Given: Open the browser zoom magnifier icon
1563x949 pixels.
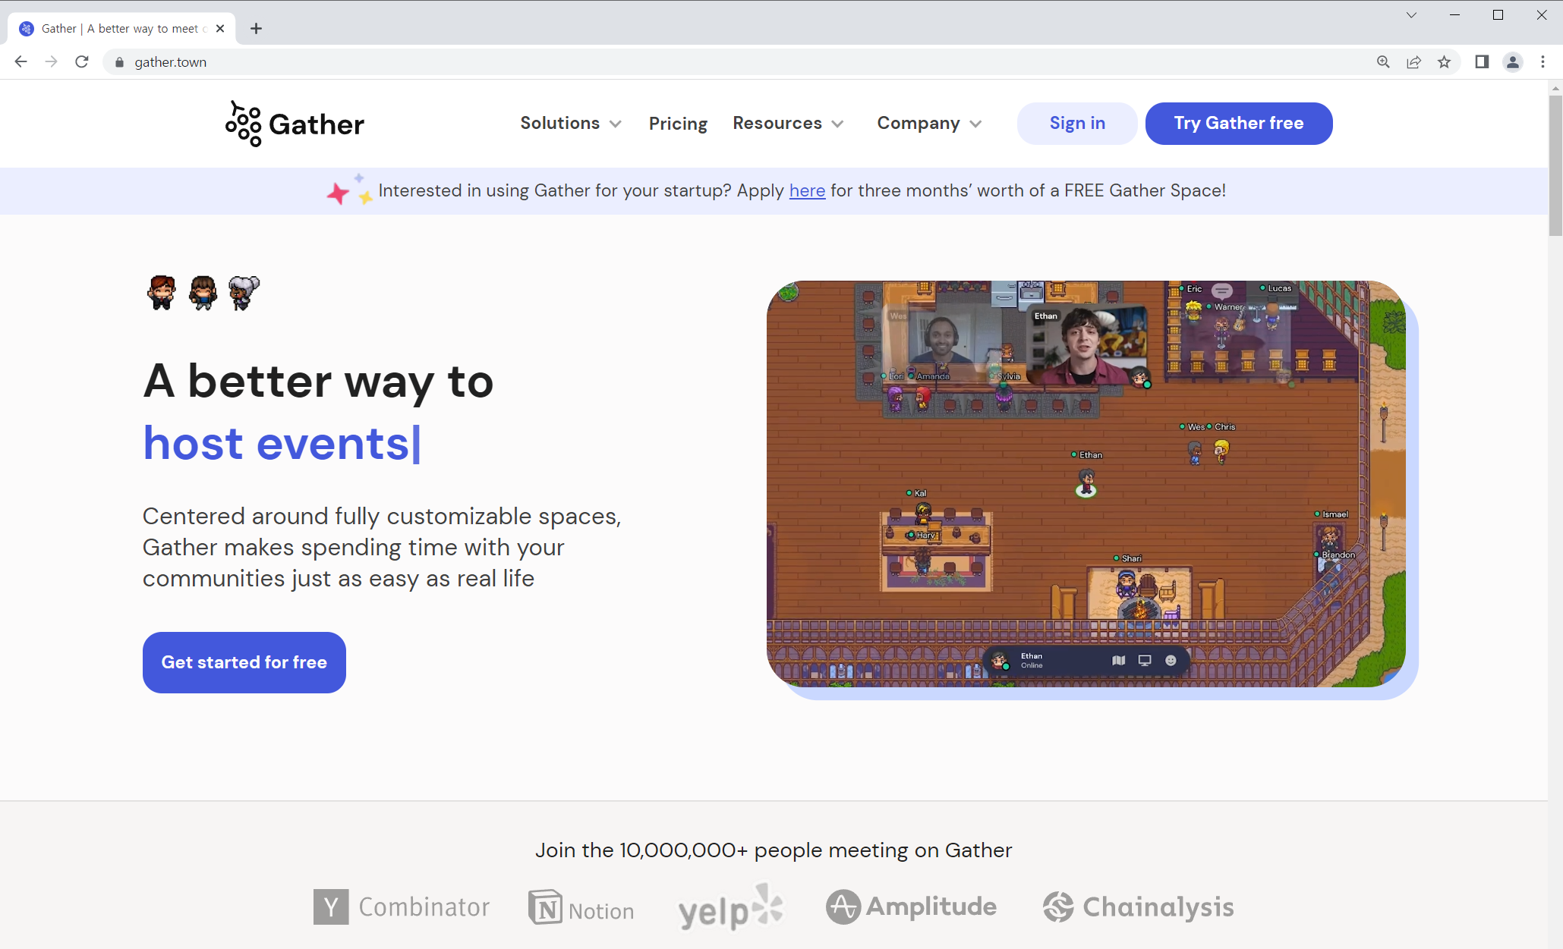Looking at the screenshot, I should [1383, 62].
